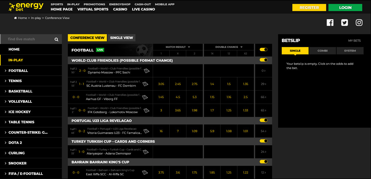Open Live Casino menu item

(x=143, y=9)
